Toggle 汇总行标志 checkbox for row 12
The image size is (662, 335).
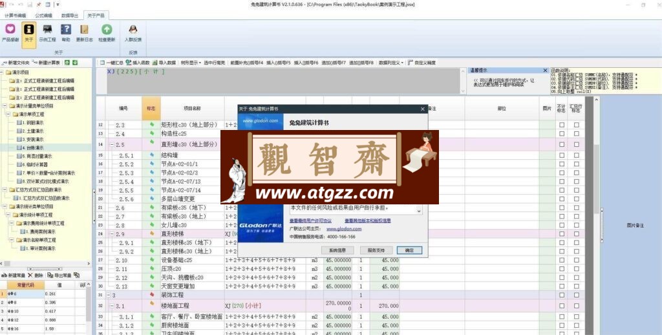tap(576, 125)
